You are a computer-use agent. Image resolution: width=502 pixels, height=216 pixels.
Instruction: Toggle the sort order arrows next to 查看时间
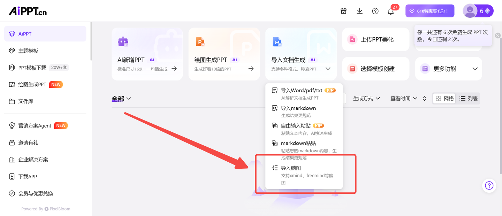click(424, 99)
